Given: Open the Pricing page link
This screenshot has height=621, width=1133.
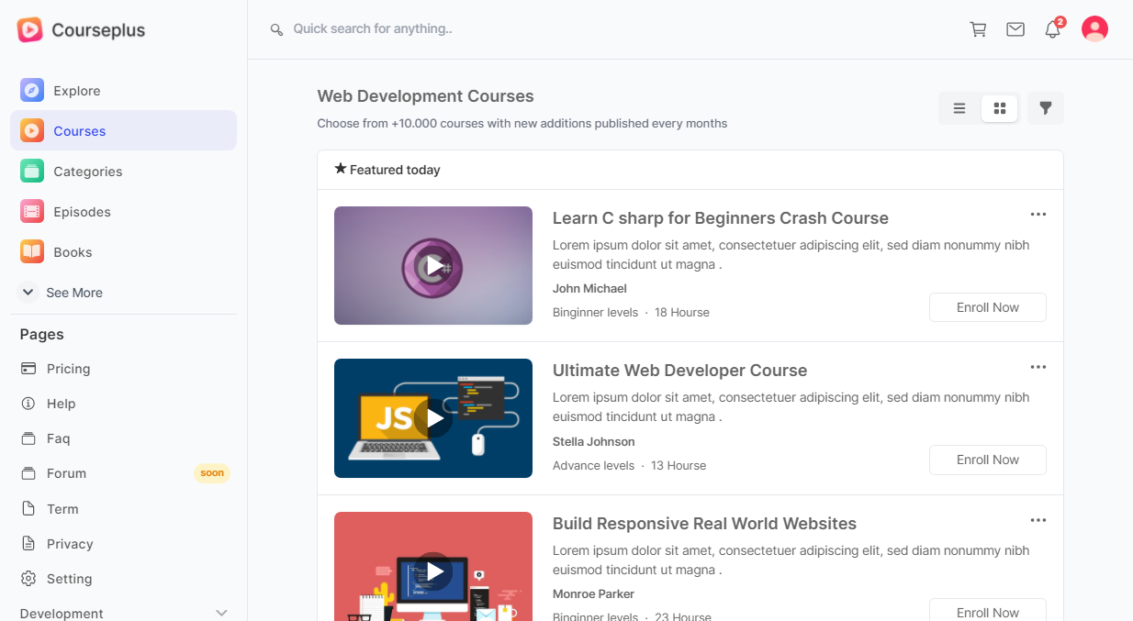Looking at the screenshot, I should pos(68,369).
